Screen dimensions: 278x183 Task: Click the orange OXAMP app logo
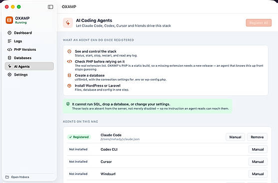[9, 20]
